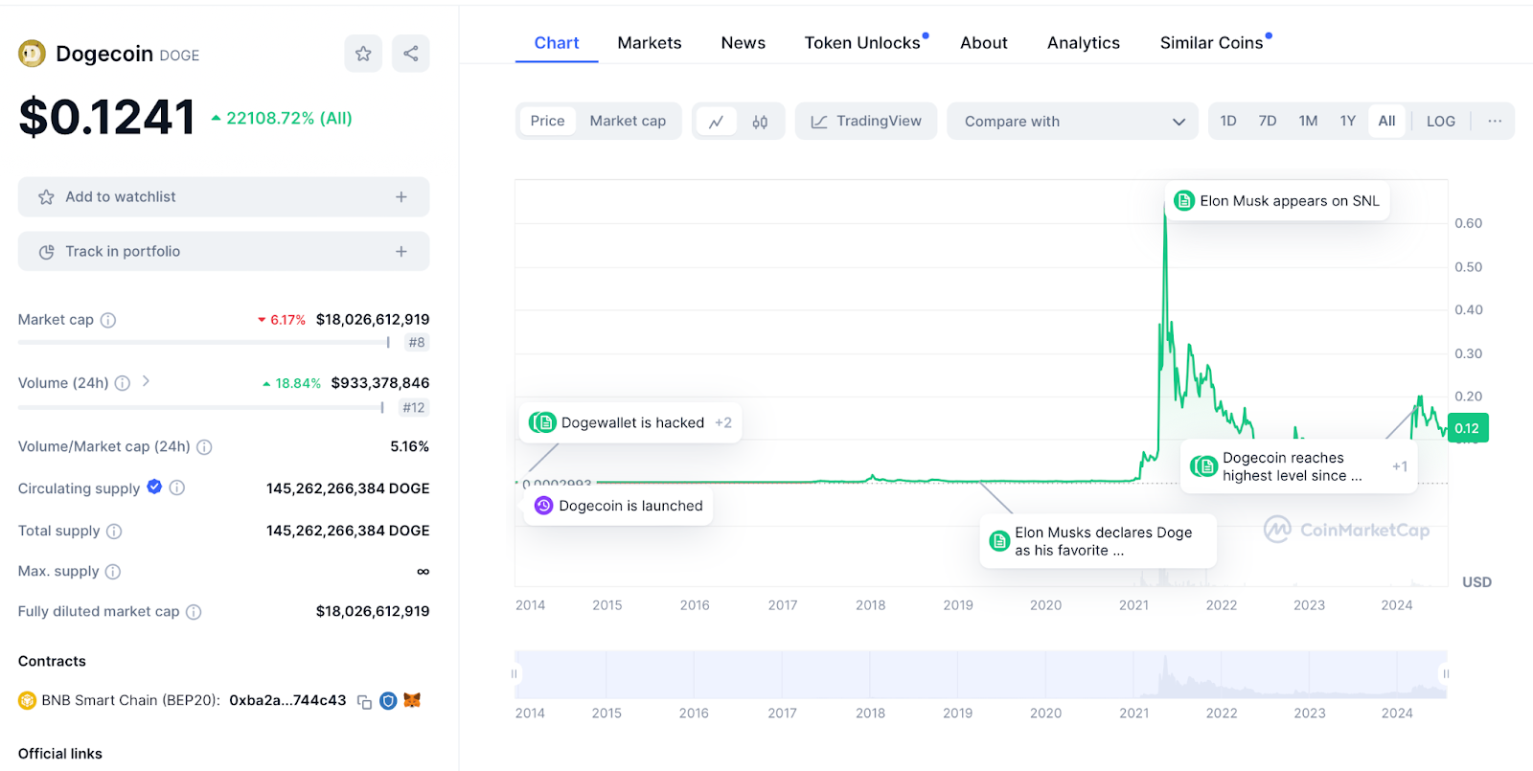
Task: Click the 0xba2a...744c43 contract address
Action: pos(287,701)
